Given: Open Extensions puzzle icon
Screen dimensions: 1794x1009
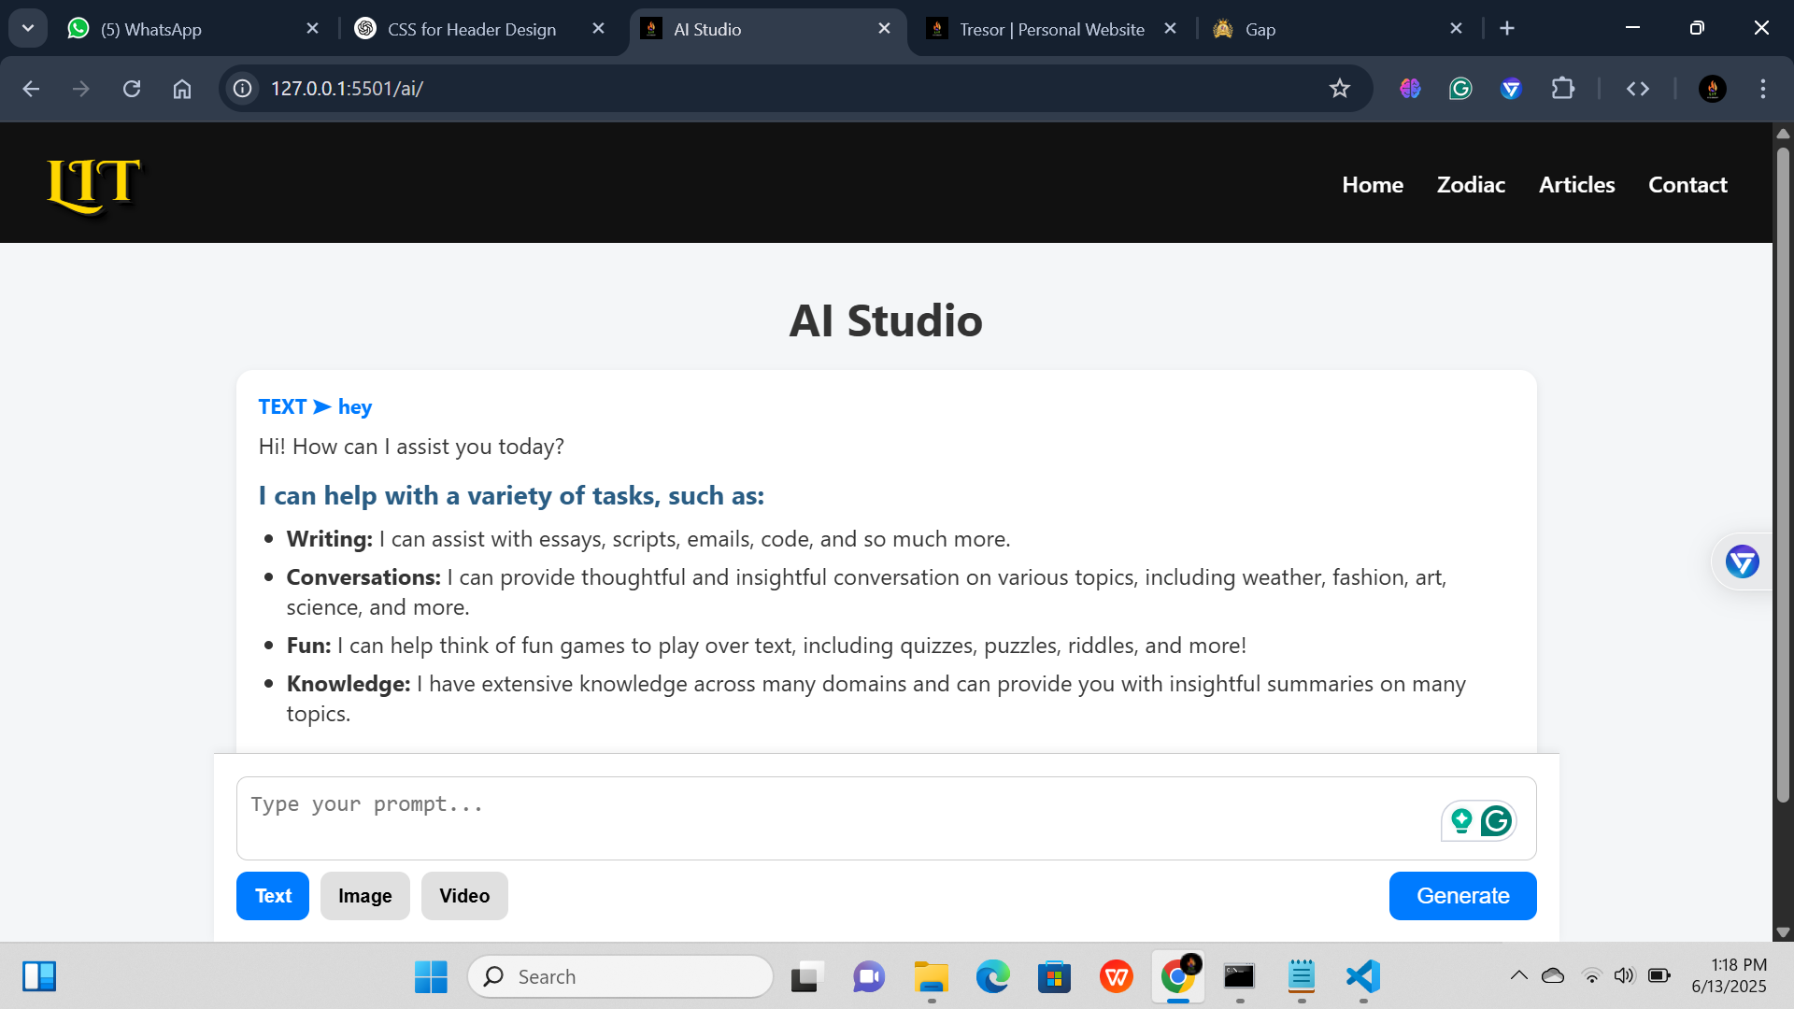Looking at the screenshot, I should click(1562, 89).
